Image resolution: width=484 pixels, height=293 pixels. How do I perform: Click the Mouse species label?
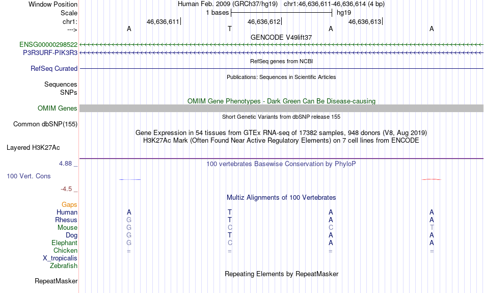pyautogui.click(x=67, y=228)
